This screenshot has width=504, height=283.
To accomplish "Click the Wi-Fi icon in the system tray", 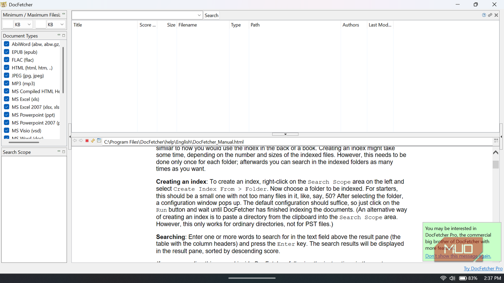I will click(x=443, y=278).
